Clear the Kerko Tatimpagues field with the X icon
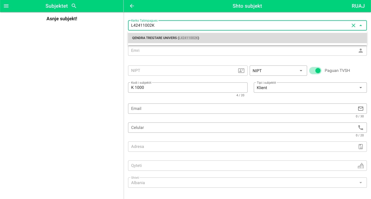 click(353, 25)
